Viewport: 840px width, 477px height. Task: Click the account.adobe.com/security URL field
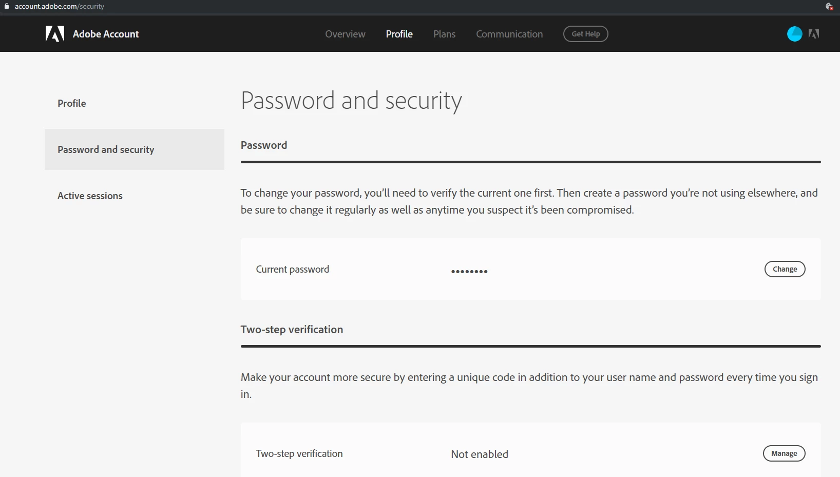point(60,6)
